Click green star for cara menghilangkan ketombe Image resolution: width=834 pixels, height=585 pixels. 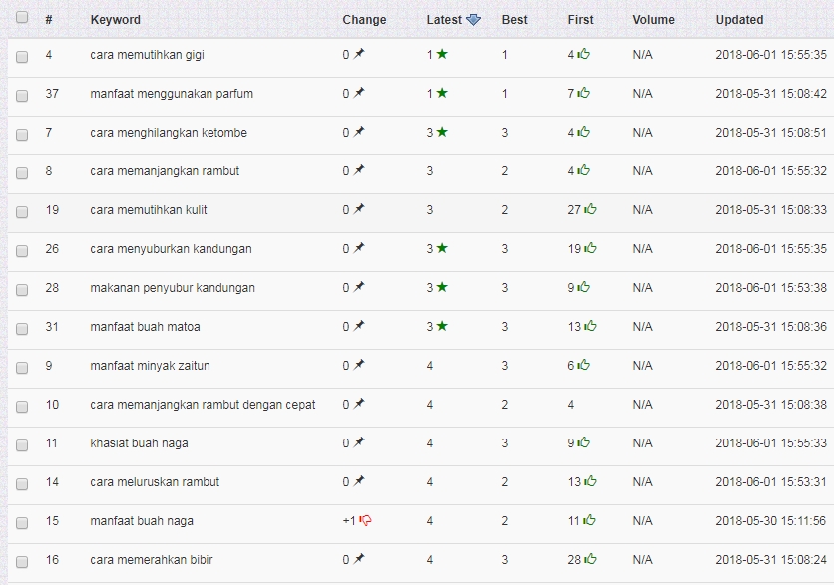coord(442,132)
